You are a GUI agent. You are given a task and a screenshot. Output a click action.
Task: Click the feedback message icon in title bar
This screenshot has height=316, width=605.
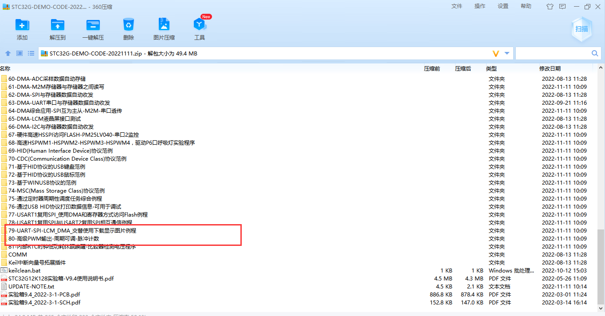coord(562,6)
